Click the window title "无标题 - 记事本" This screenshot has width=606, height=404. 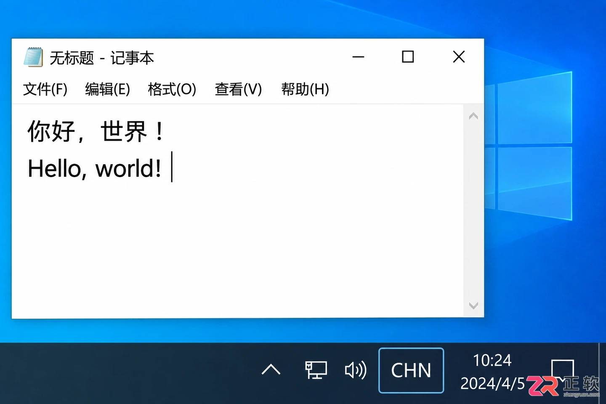pos(102,58)
